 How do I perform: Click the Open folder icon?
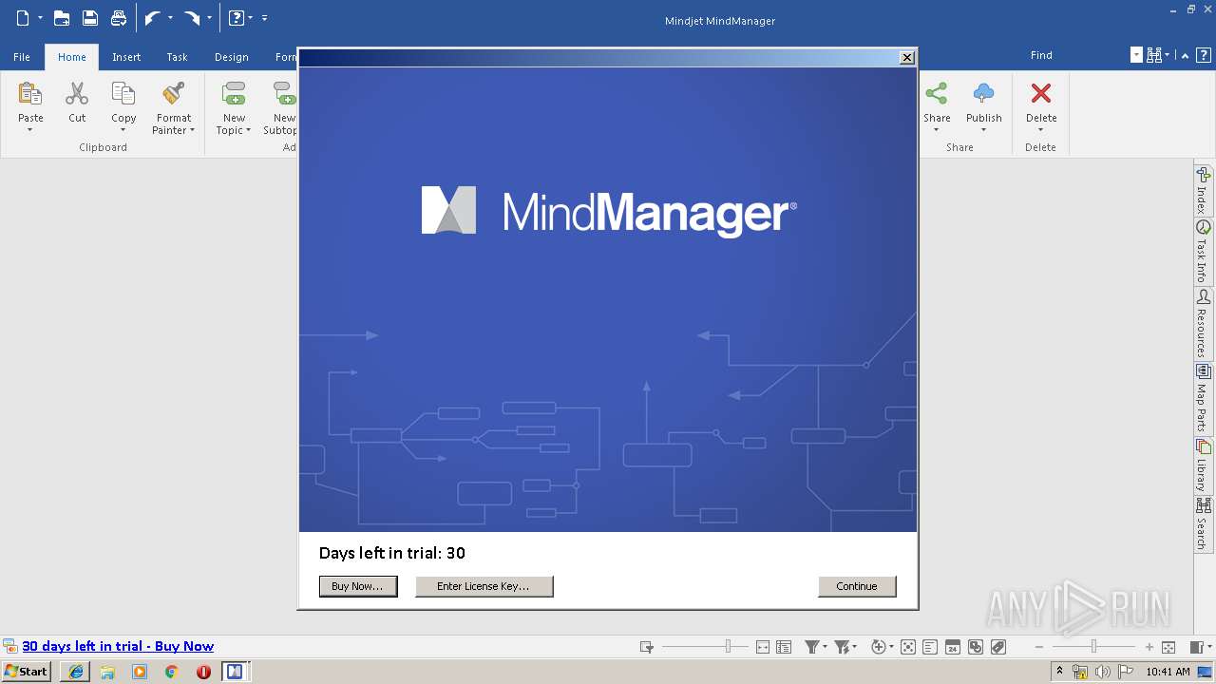point(61,17)
